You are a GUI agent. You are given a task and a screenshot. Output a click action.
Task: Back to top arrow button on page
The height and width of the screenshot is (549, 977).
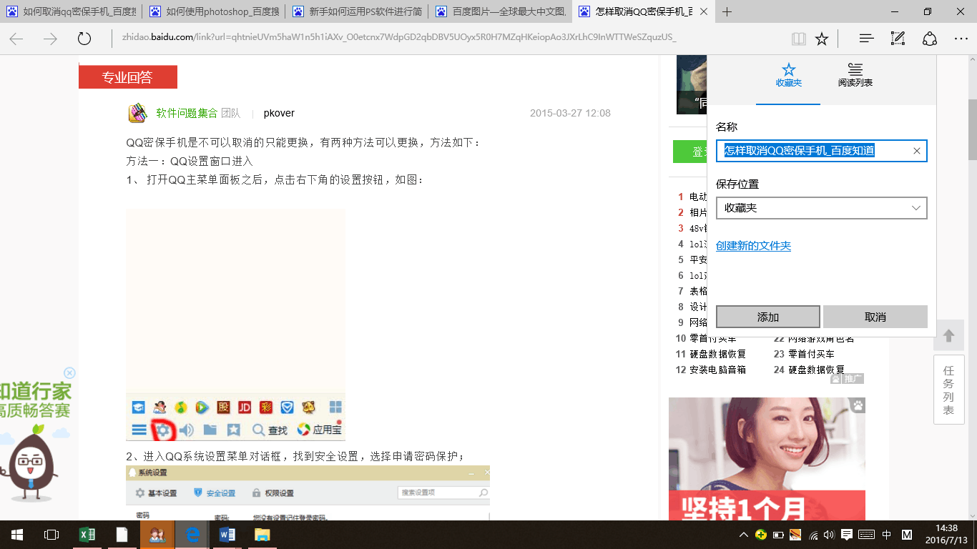pyautogui.click(x=949, y=335)
